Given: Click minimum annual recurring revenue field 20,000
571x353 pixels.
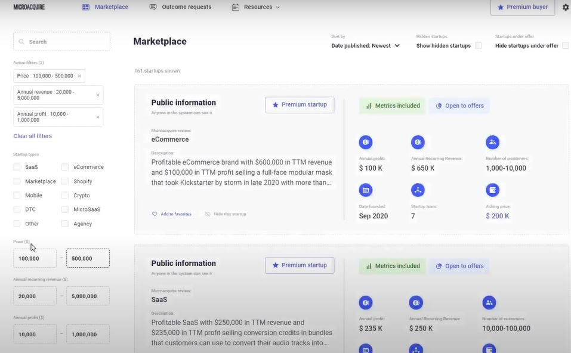Looking at the screenshot, I should click(x=35, y=296).
